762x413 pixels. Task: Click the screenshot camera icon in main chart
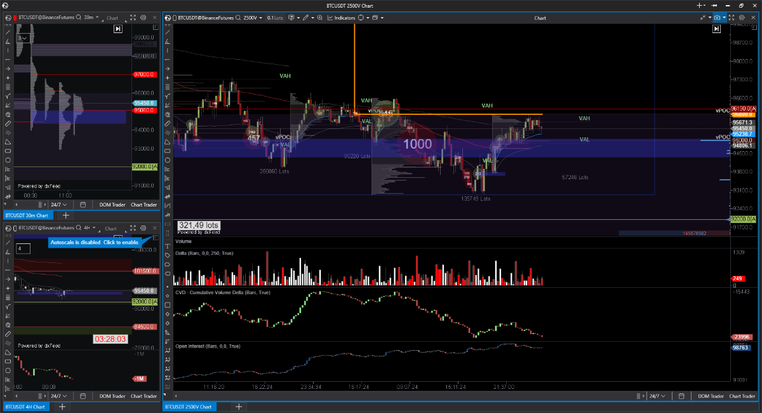tap(718, 18)
